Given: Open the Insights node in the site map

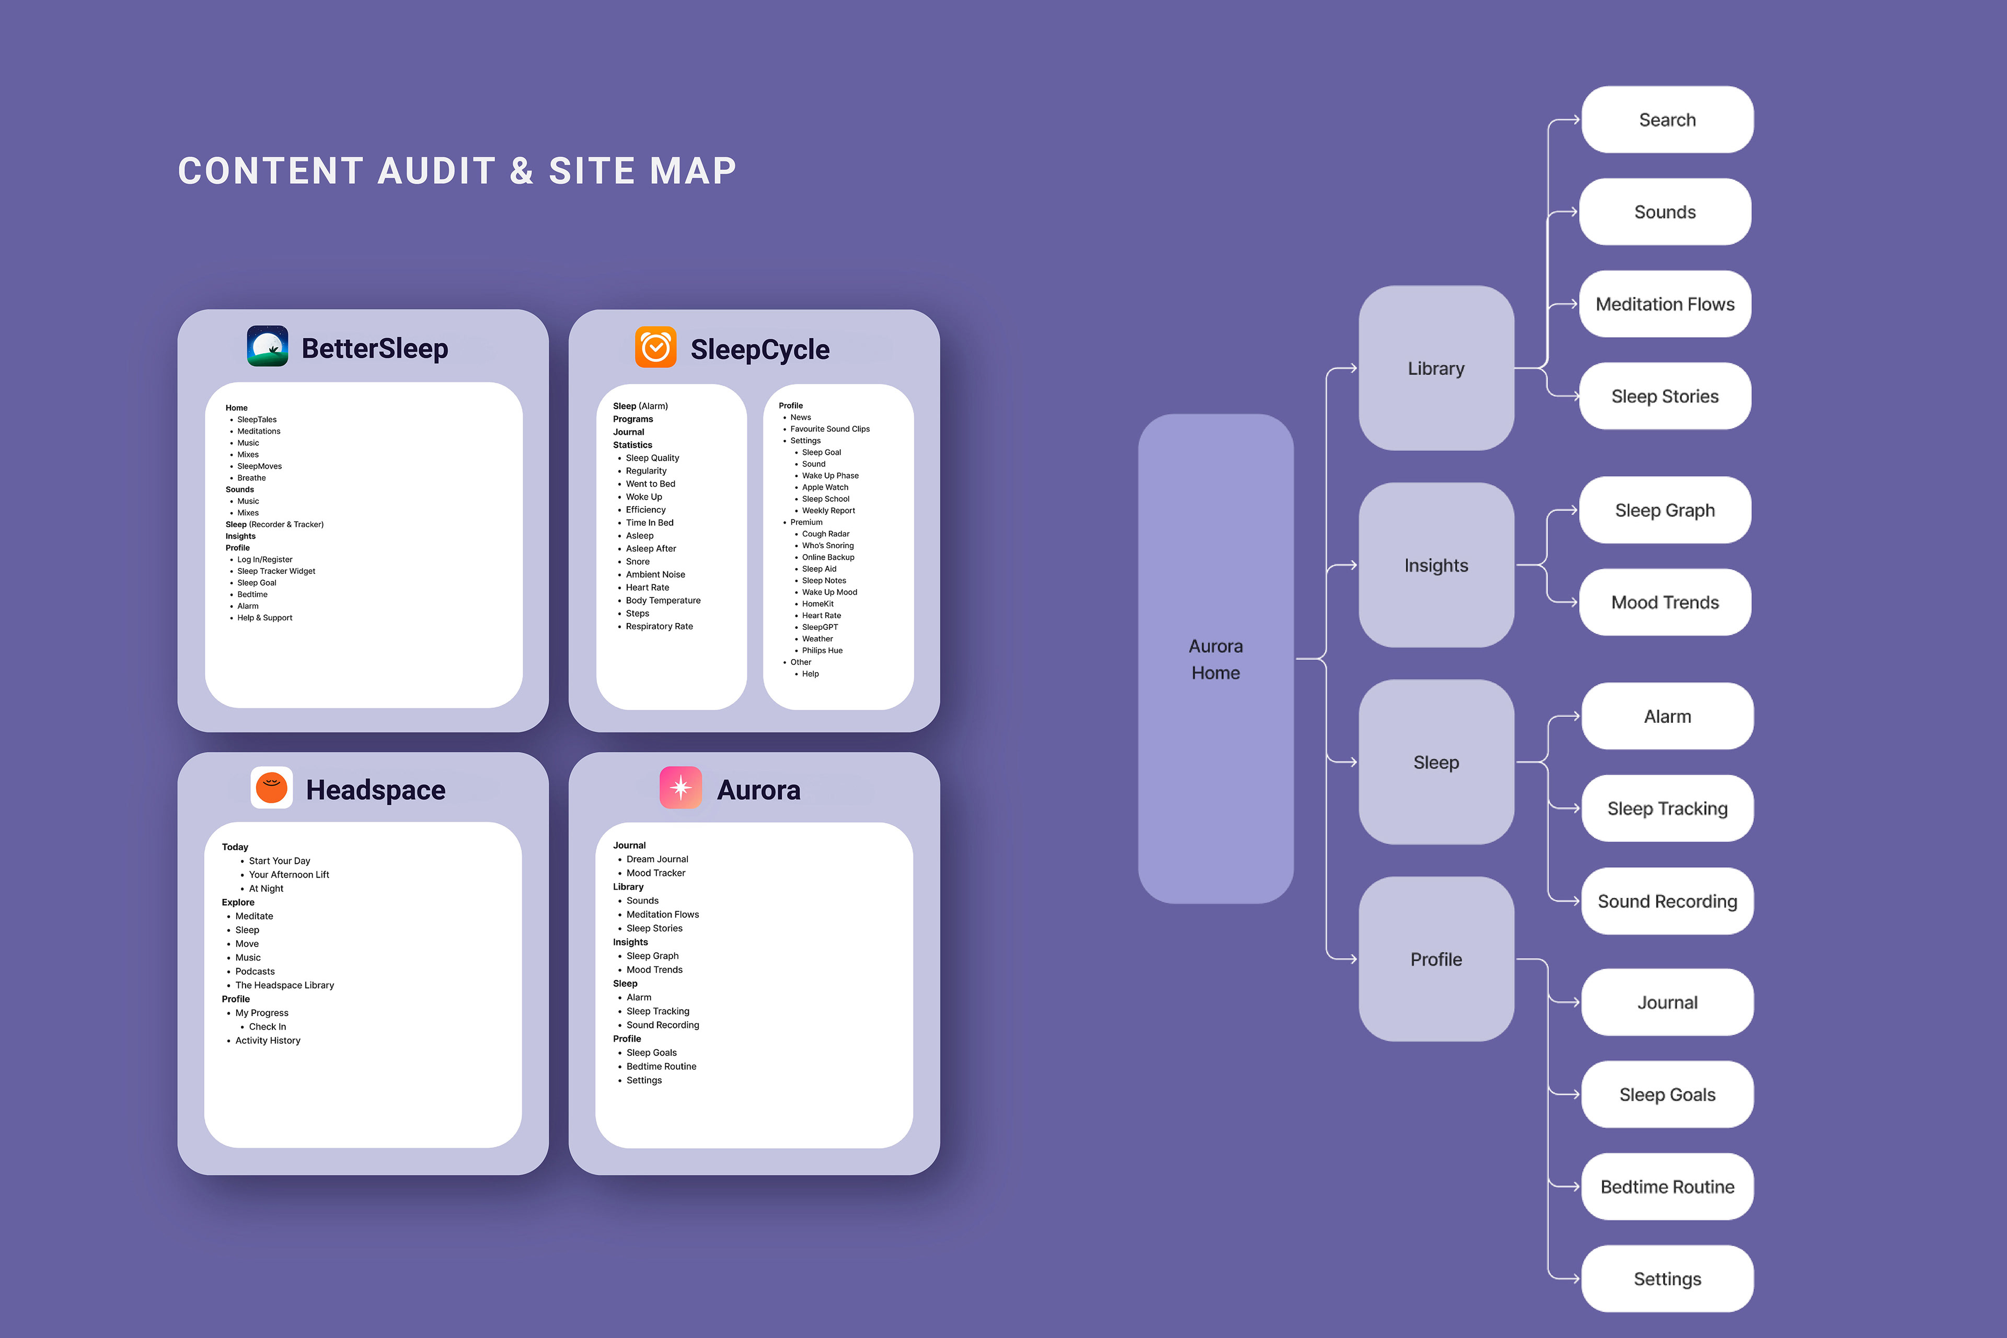Looking at the screenshot, I should [x=1435, y=565].
